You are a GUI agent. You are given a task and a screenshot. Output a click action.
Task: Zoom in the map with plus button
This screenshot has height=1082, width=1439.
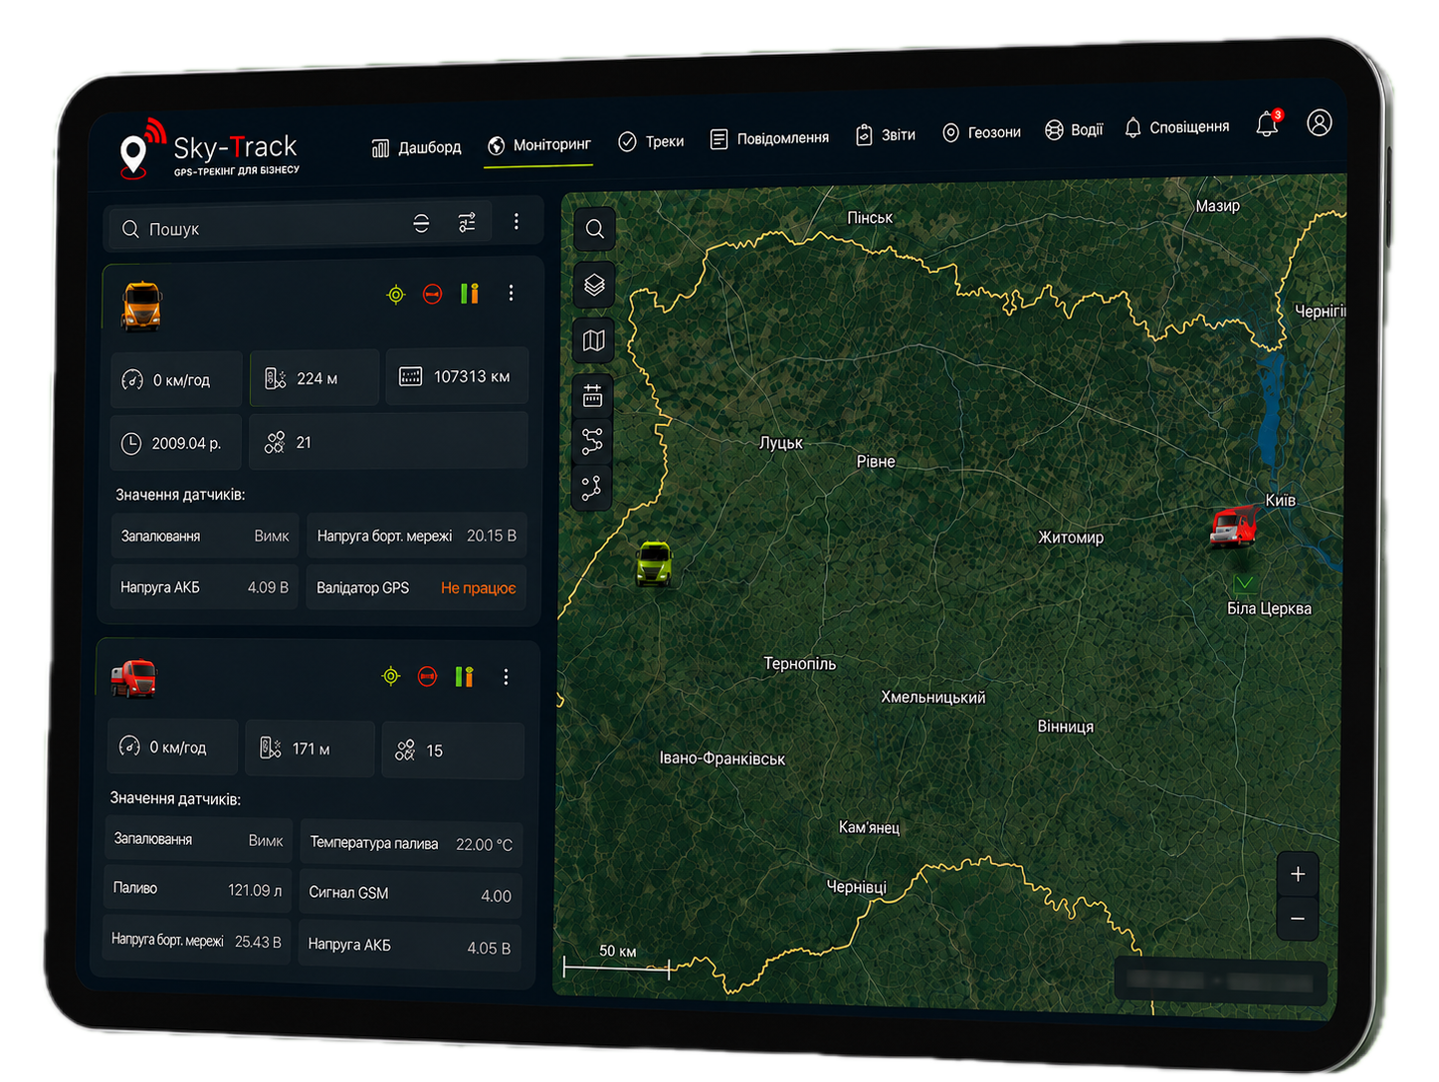[x=1298, y=874]
